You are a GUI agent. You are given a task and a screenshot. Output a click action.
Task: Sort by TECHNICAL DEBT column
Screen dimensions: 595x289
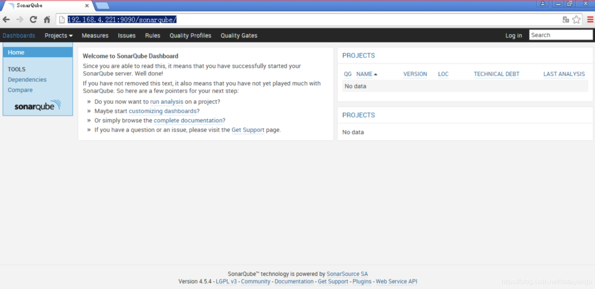(497, 74)
